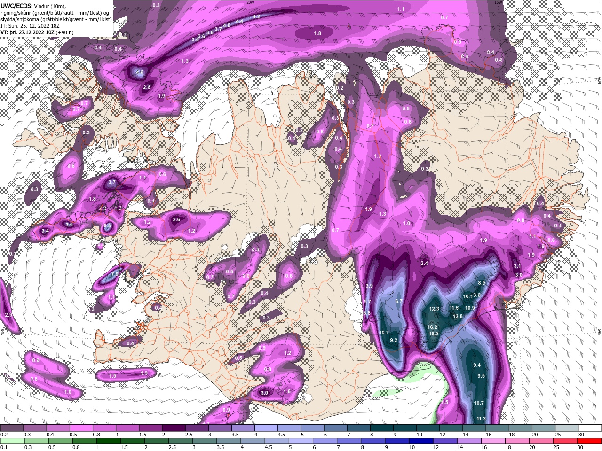Click the 16.3 precipitation value
The height and width of the screenshot is (451, 602).
click(434, 334)
